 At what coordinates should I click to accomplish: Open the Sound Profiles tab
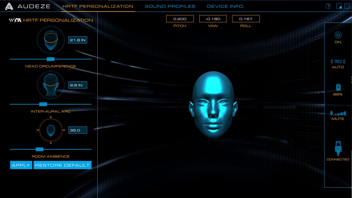click(x=170, y=6)
